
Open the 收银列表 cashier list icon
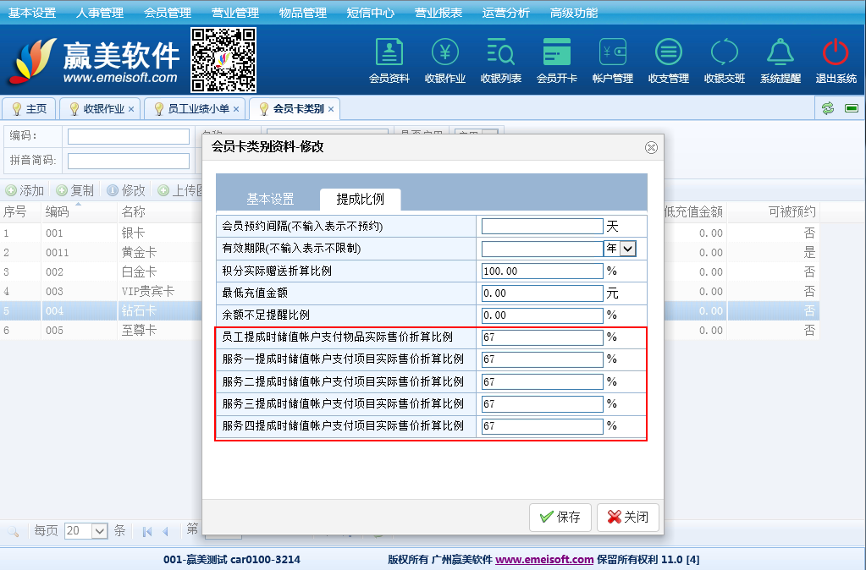(x=500, y=60)
